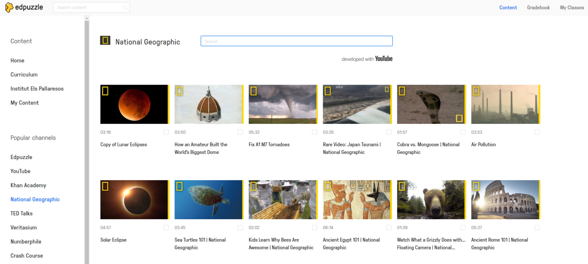The image size is (588, 264).
Task: Open My Content in the sidebar
Action: coord(24,103)
